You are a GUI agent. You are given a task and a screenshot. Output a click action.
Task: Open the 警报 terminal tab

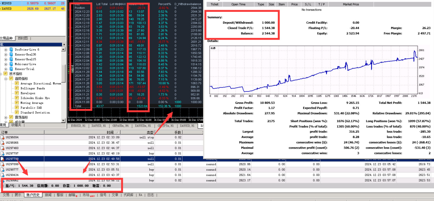(60, 195)
